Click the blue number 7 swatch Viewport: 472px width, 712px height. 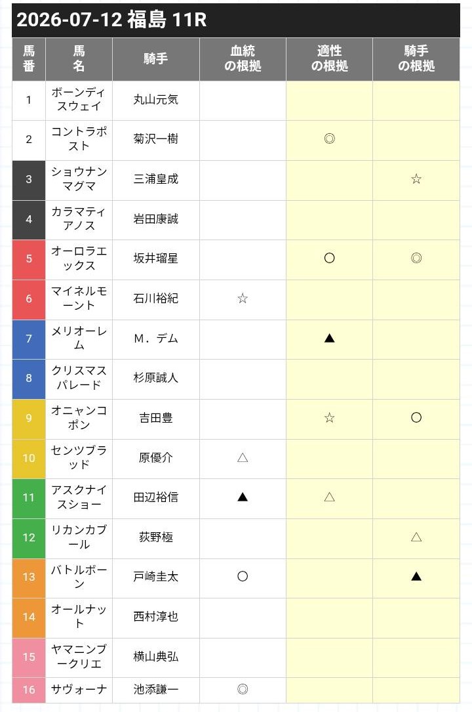pyautogui.click(x=29, y=339)
